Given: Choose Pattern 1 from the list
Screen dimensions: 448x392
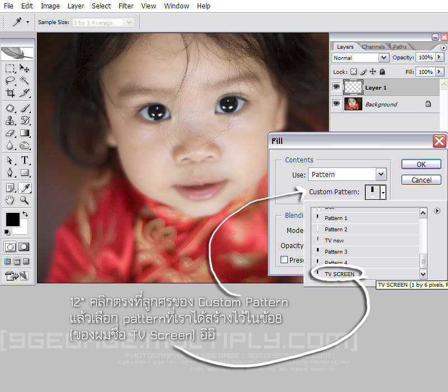Looking at the screenshot, I should [365, 218].
